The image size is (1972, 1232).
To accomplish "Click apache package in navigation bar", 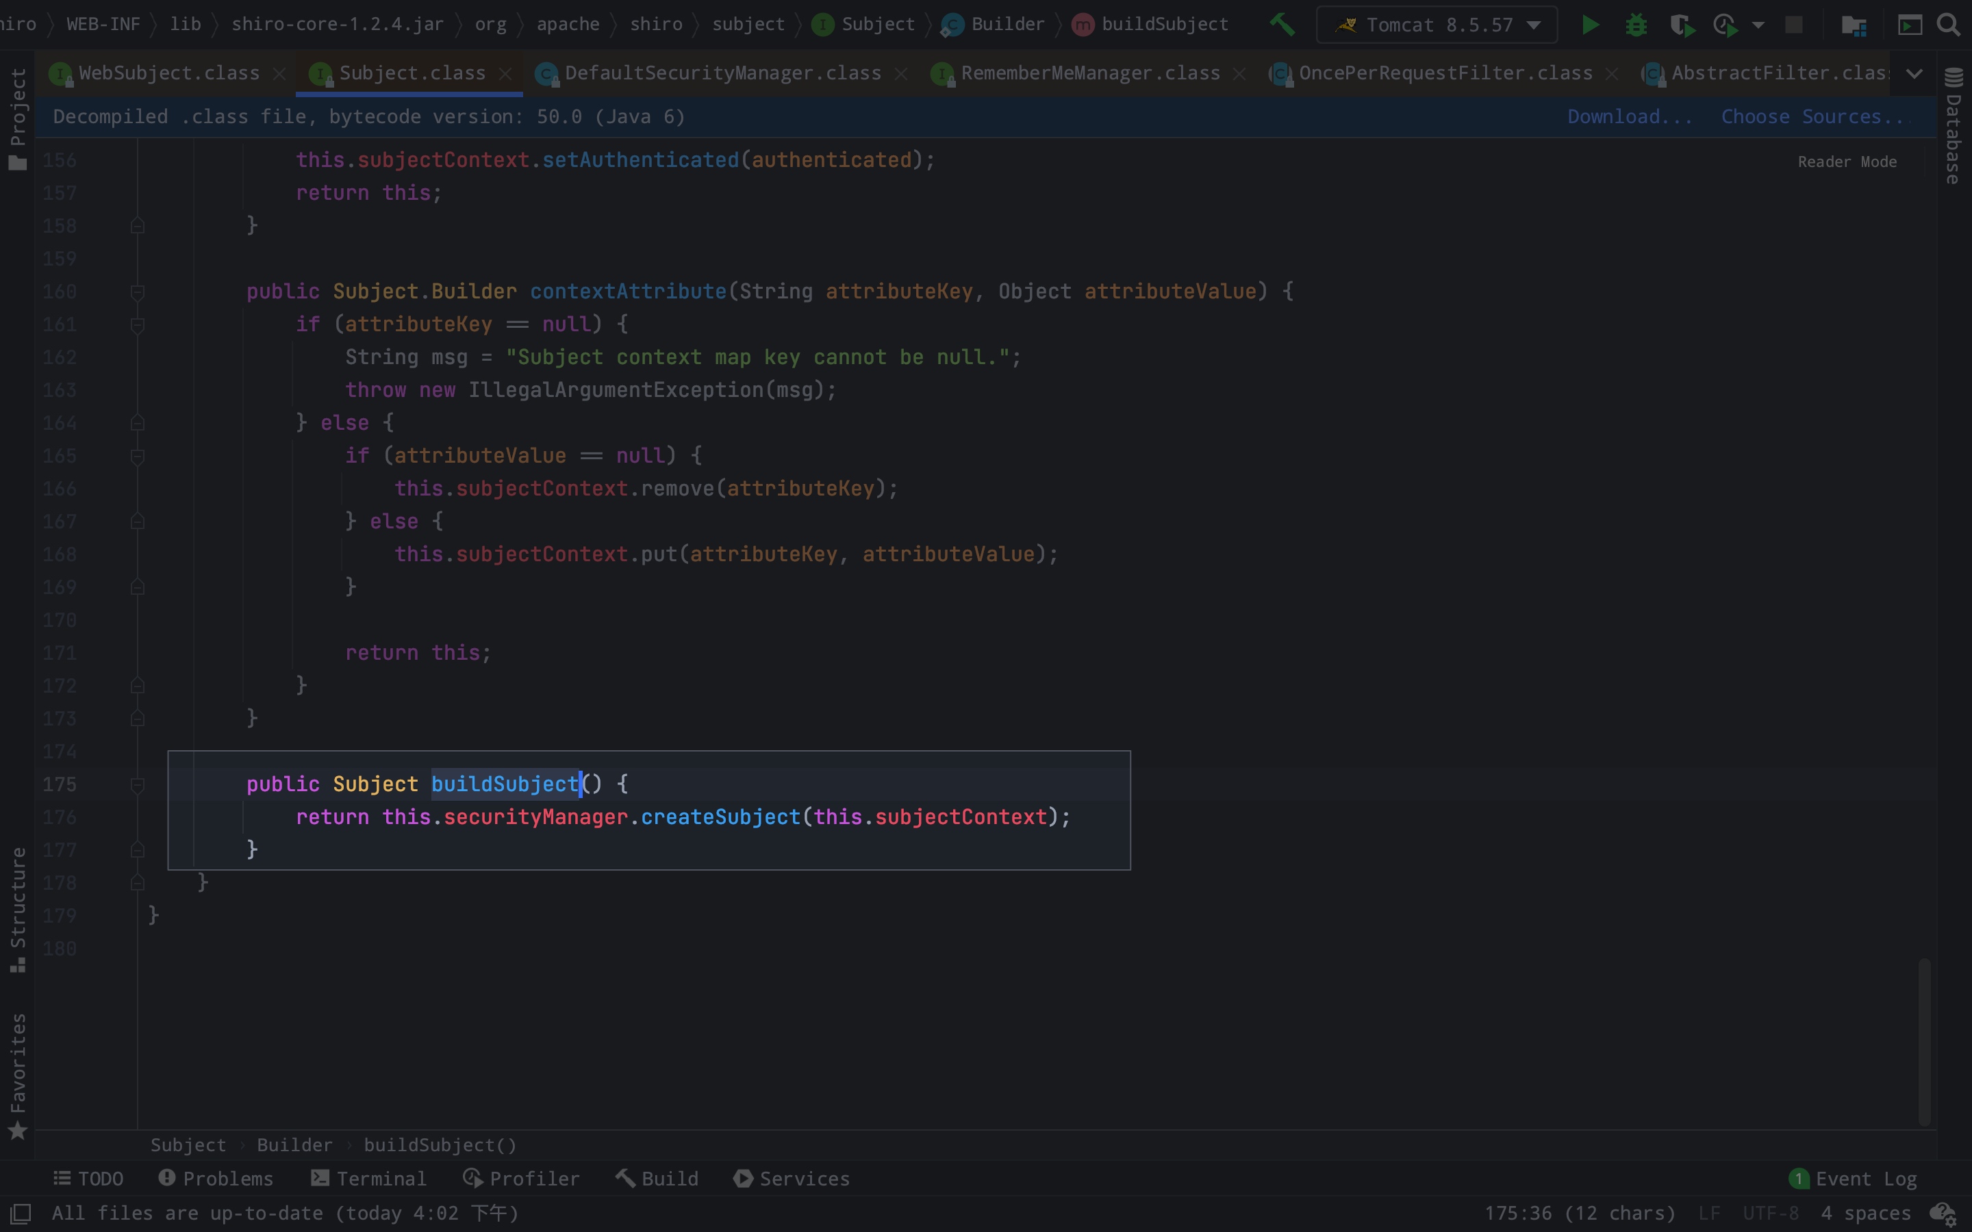I will click(x=568, y=25).
